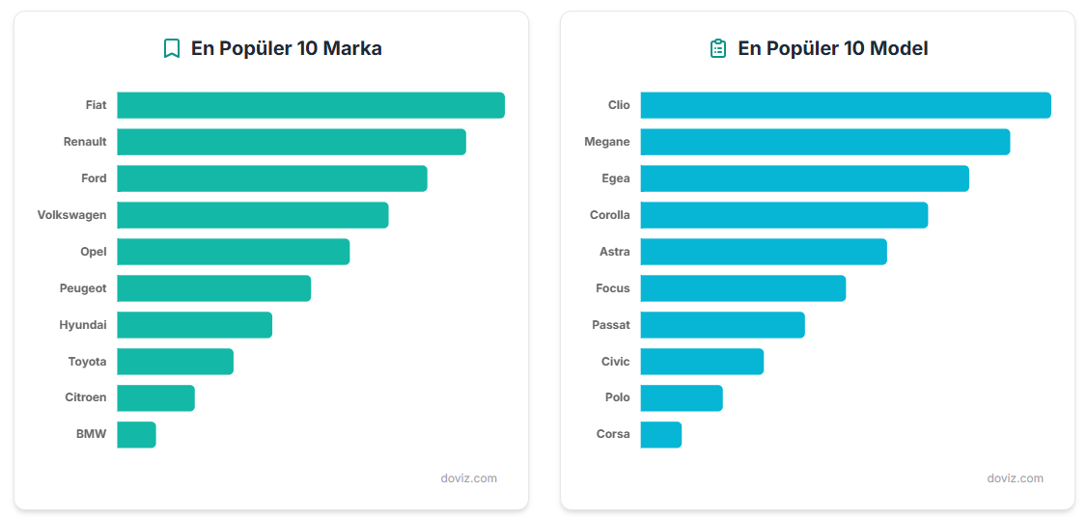The height and width of the screenshot is (517, 1088).
Task: Click the En Popüler 10 Marka title
Action: 286,48
